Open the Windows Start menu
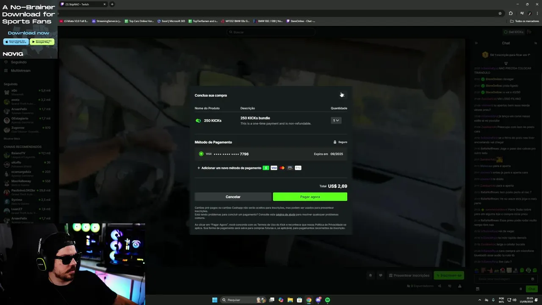Viewport: 542px width, 305px height. point(215,300)
